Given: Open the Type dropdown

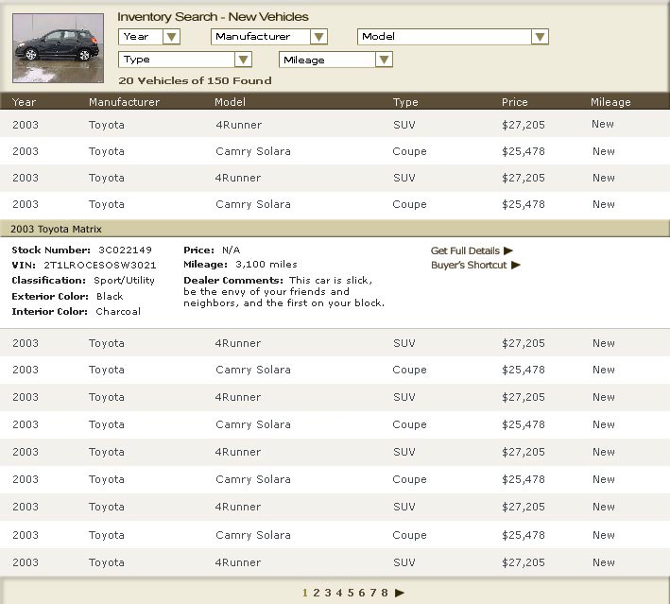Looking at the screenshot, I should (185, 60).
